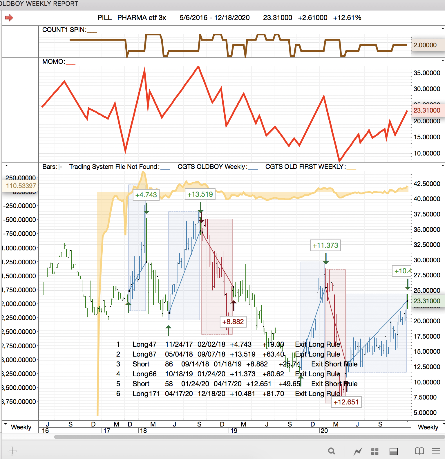
Task: Open the price pane right-axis dropdown triangle
Action: 443,166
